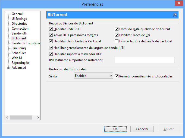
Task: Select the BitTorrent tree item
Action: click(19, 38)
